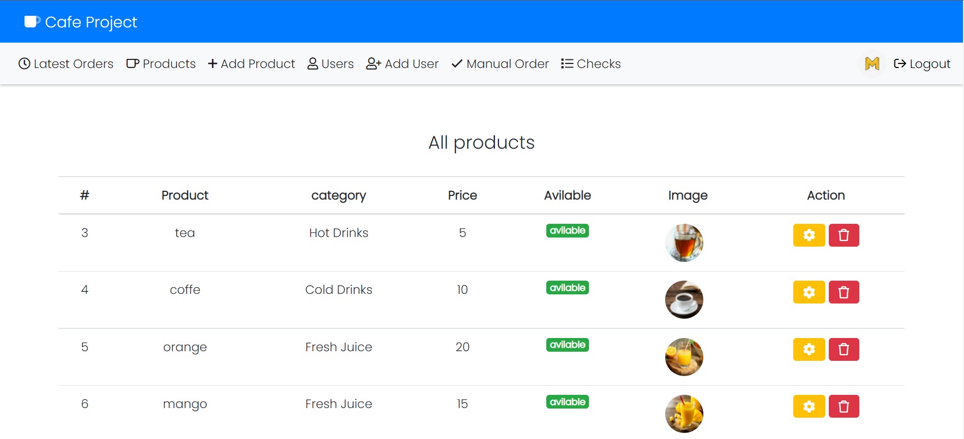Open Latest Orders page

(x=66, y=64)
